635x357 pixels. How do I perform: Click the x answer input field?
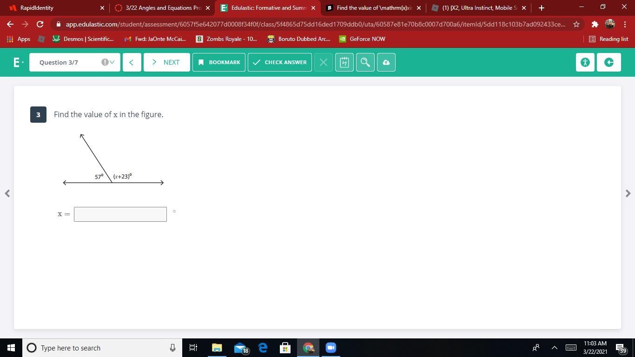(120, 214)
